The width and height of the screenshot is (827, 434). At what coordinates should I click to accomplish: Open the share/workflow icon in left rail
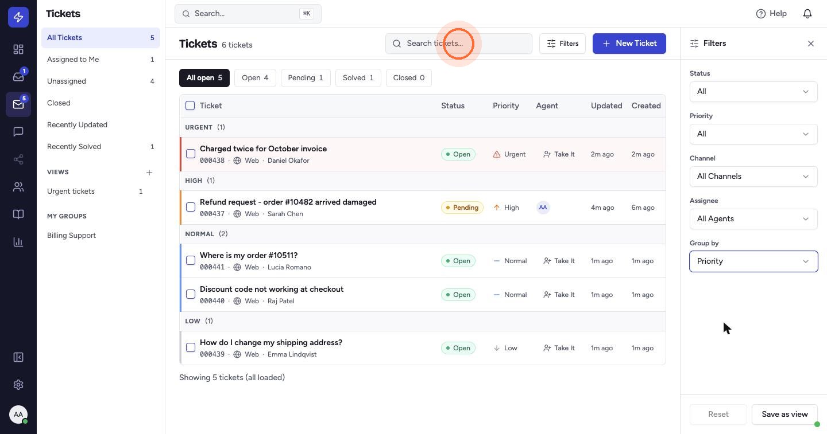pyautogui.click(x=18, y=159)
